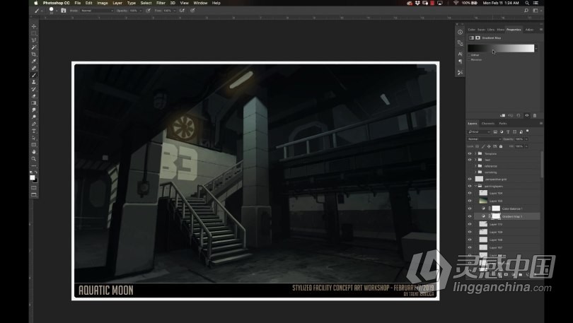Select the Dodge tool
The width and height of the screenshot is (573, 323).
(x=34, y=117)
